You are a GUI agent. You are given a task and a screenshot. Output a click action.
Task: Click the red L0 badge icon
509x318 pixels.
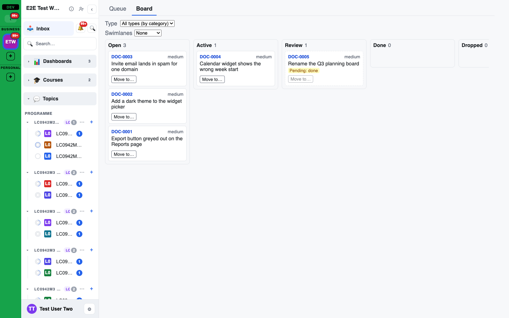pos(48,184)
